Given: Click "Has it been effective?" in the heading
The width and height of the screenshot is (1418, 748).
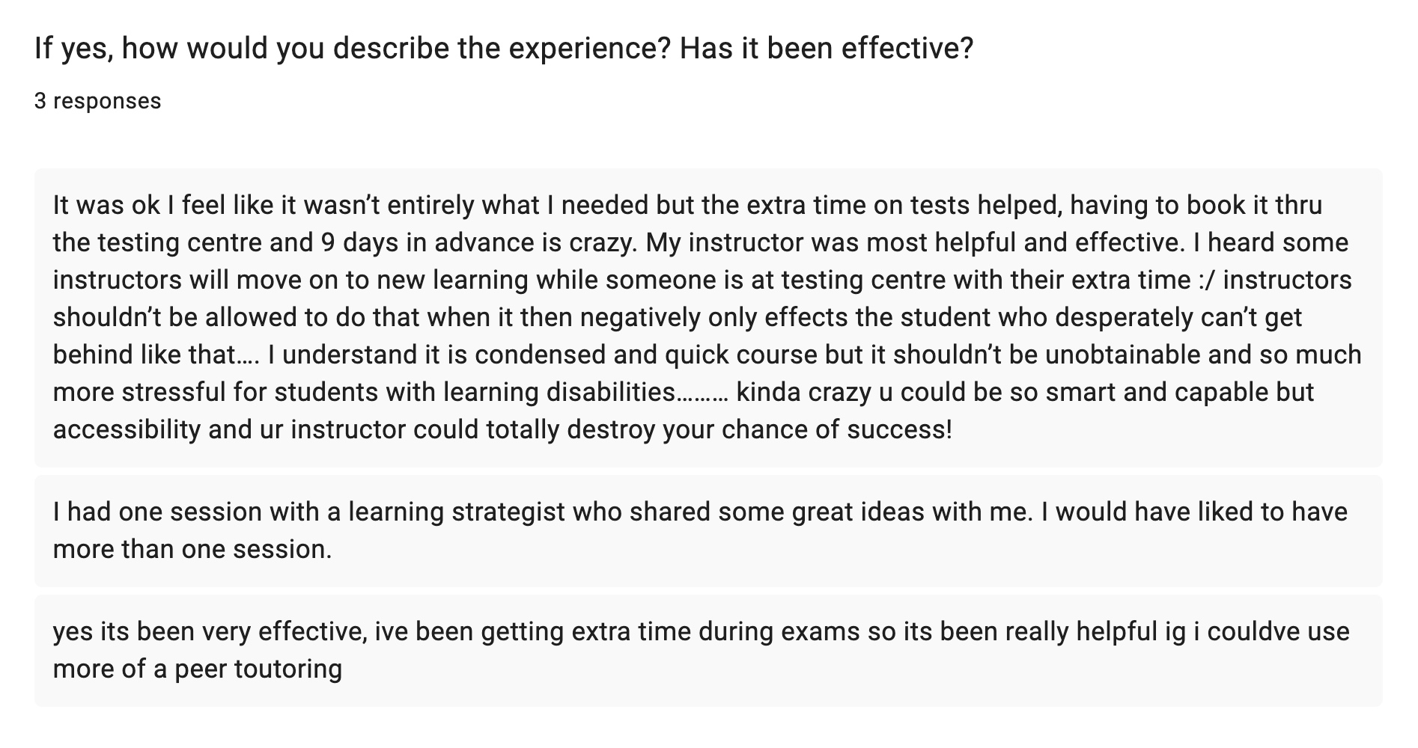Looking at the screenshot, I should [x=827, y=49].
